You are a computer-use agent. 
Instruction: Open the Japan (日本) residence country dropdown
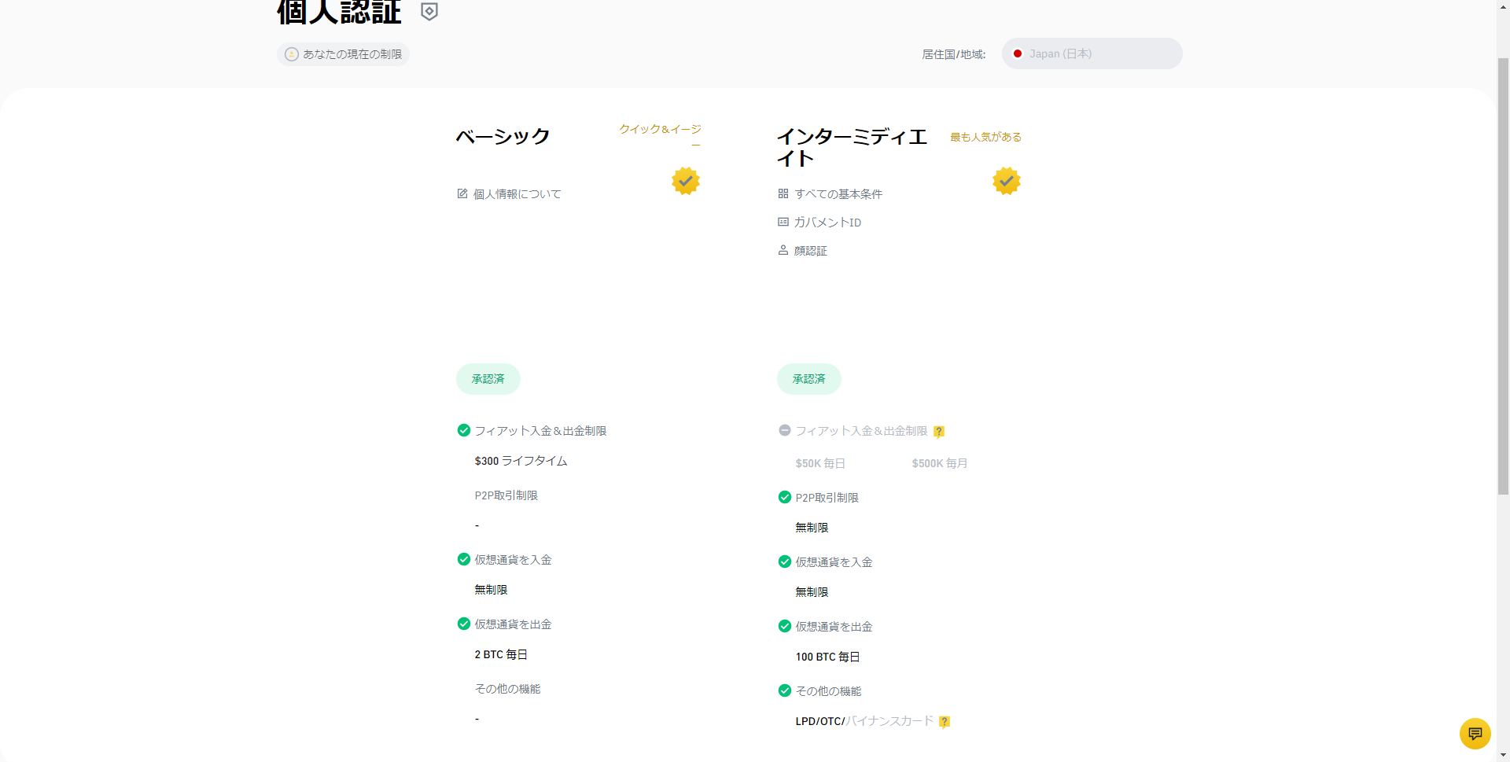pyautogui.click(x=1092, y=53)
